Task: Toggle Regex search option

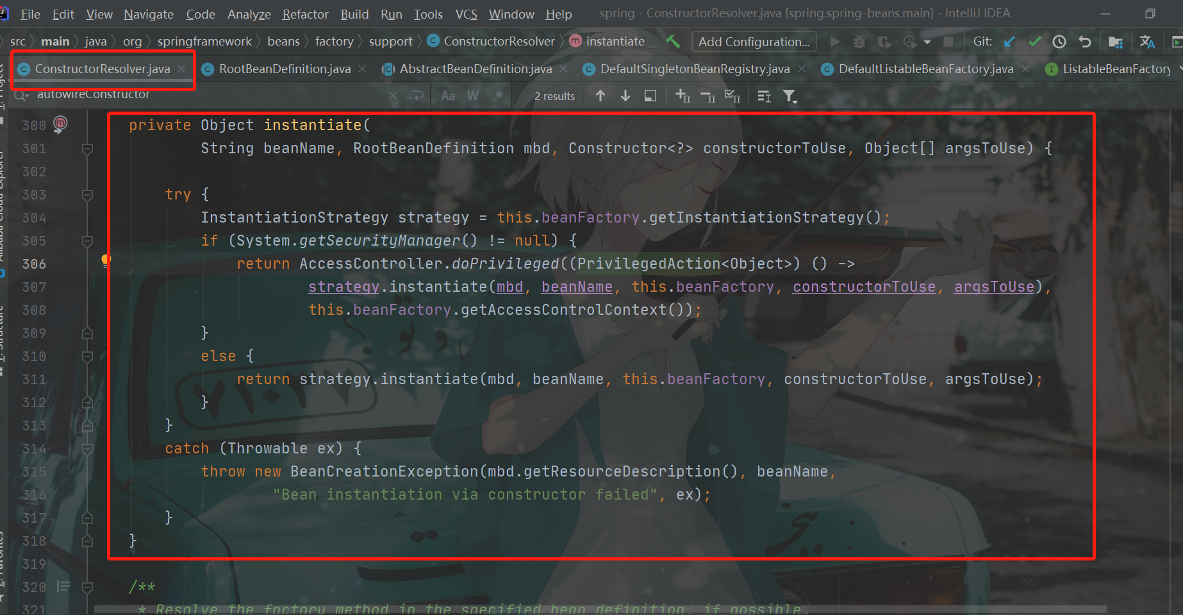Action: 498,96
